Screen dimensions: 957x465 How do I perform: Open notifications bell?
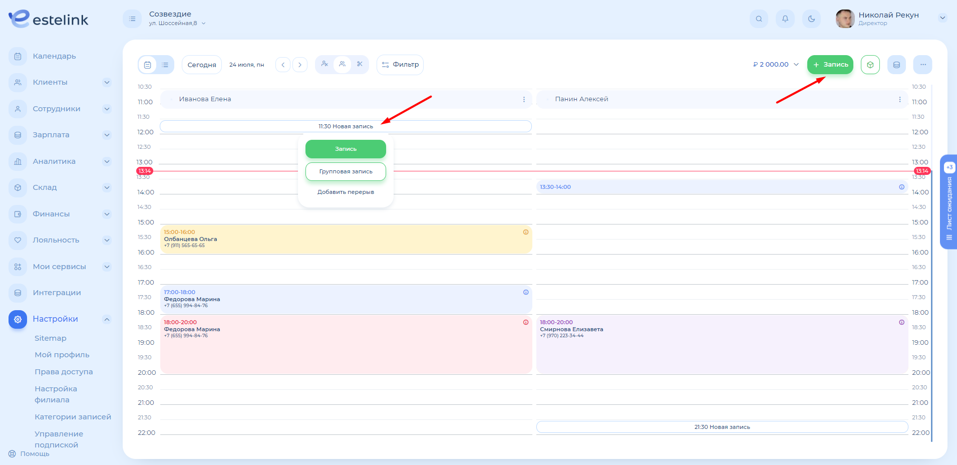[x=785, y=19]
